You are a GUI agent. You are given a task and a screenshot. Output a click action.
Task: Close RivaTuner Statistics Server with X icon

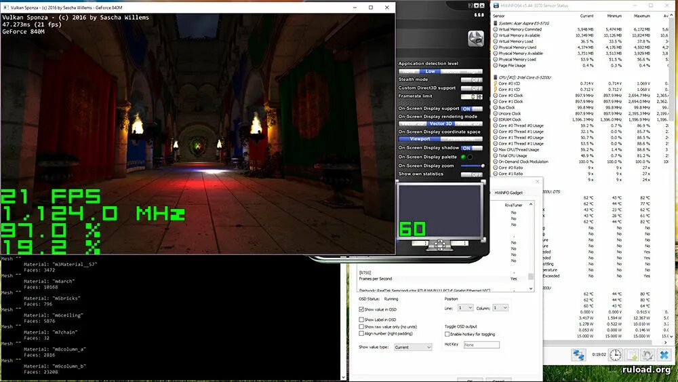[x=481, y=5]
